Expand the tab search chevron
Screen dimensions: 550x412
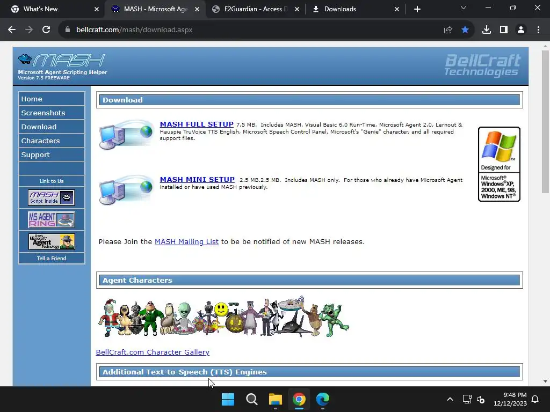tap(464, 8)
